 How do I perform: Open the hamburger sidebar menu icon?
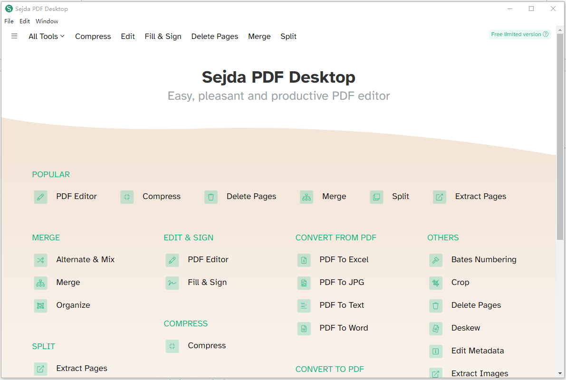pyautogui.click(x=14, y=36)
